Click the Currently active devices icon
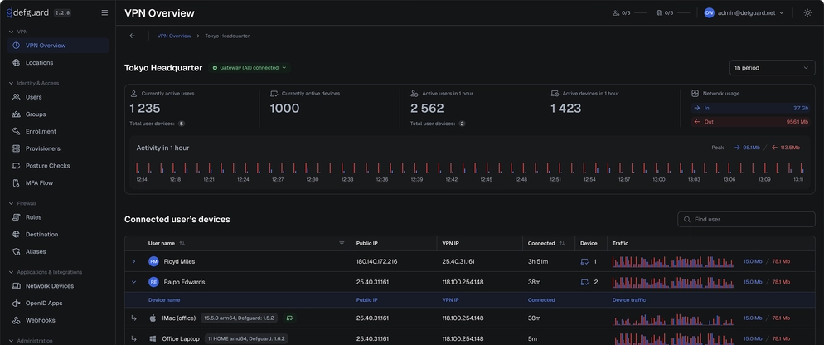 coord(274,94)
